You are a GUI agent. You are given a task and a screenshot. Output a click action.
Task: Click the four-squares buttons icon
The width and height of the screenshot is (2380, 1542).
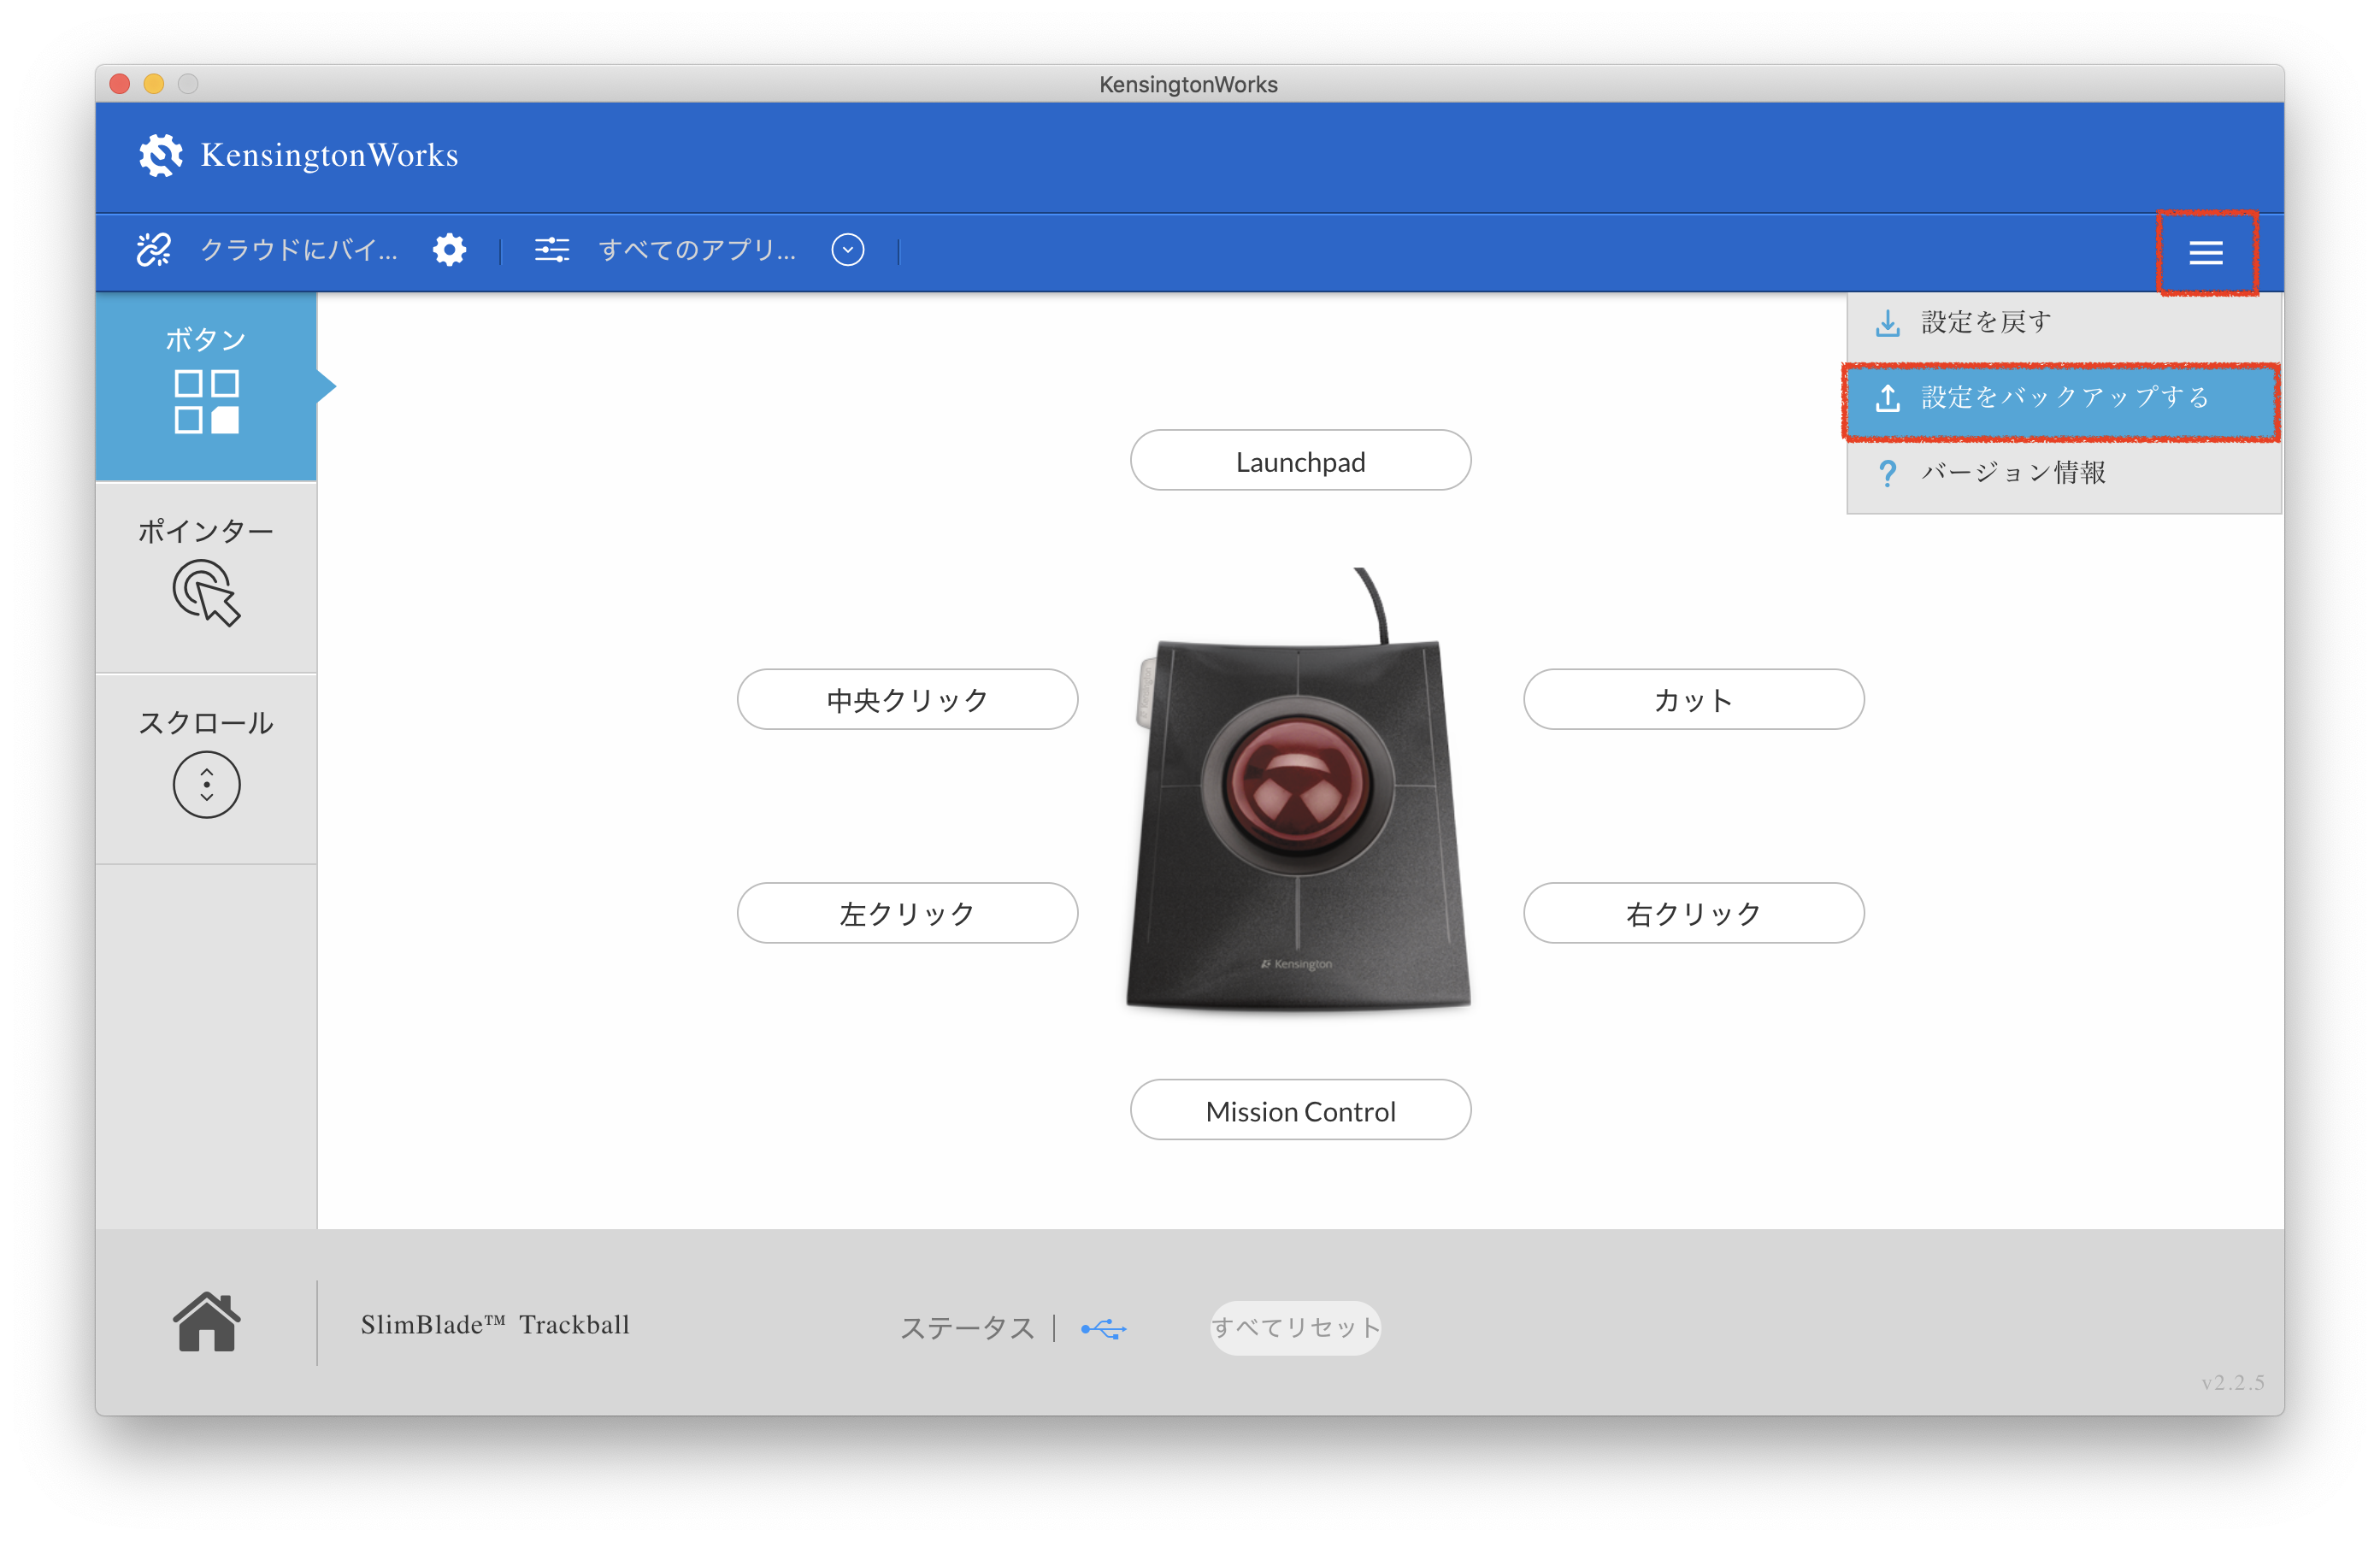206,402
